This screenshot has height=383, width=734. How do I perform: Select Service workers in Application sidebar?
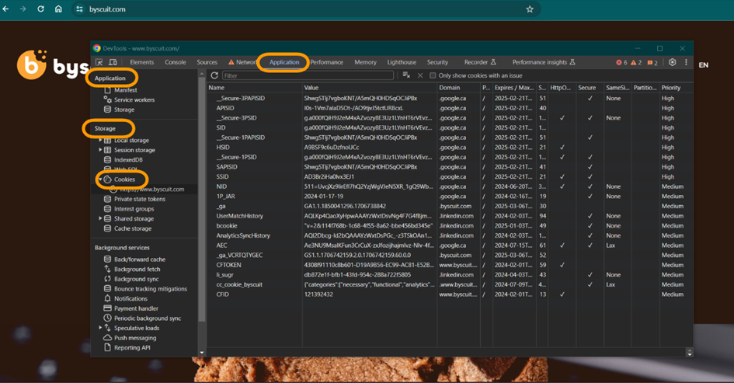[x=134, y=99]
